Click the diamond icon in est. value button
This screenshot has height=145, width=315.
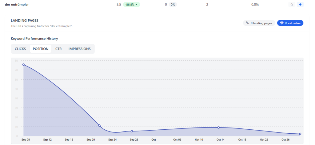(281, 23)
